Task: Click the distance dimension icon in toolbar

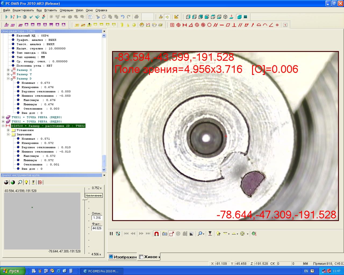Action: pos(185,25)
